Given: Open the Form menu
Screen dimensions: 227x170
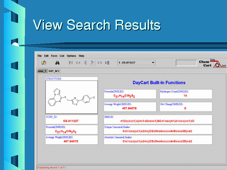Looking at the screenshot, I should click(54, 56).
